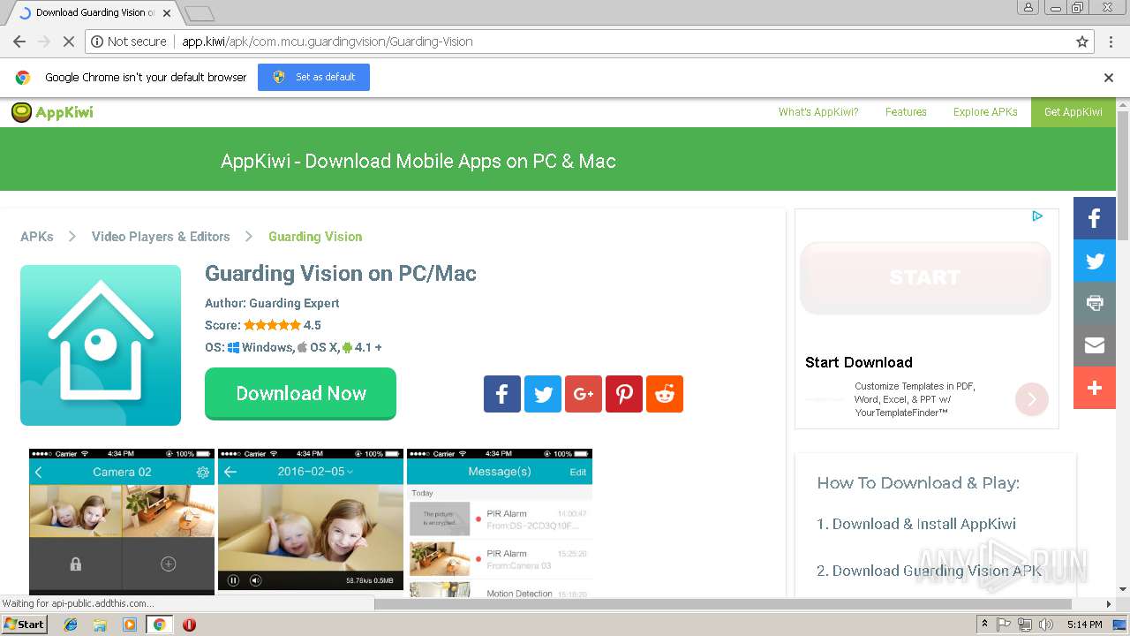The width and height of the screenshot is (1130, 636).
Task: Stop loading the page
Action: click(69, 42)
